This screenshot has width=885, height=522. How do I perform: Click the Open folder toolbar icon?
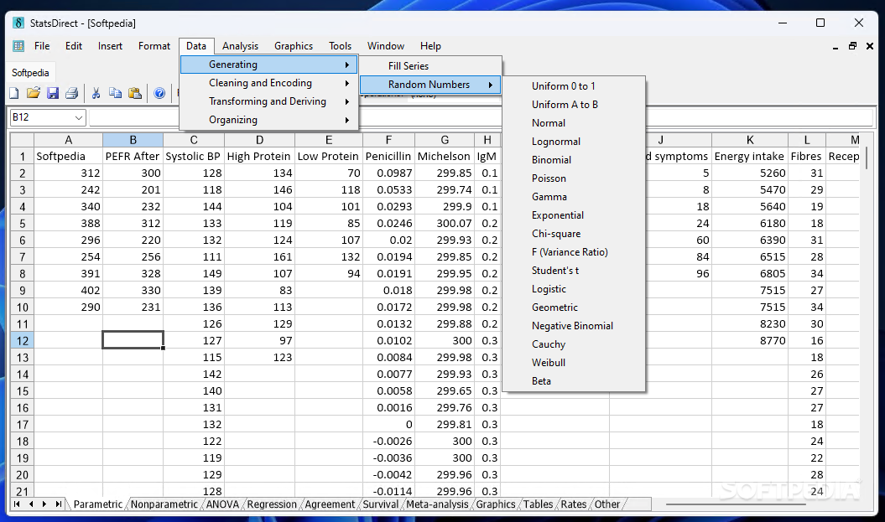pos(34,93)
